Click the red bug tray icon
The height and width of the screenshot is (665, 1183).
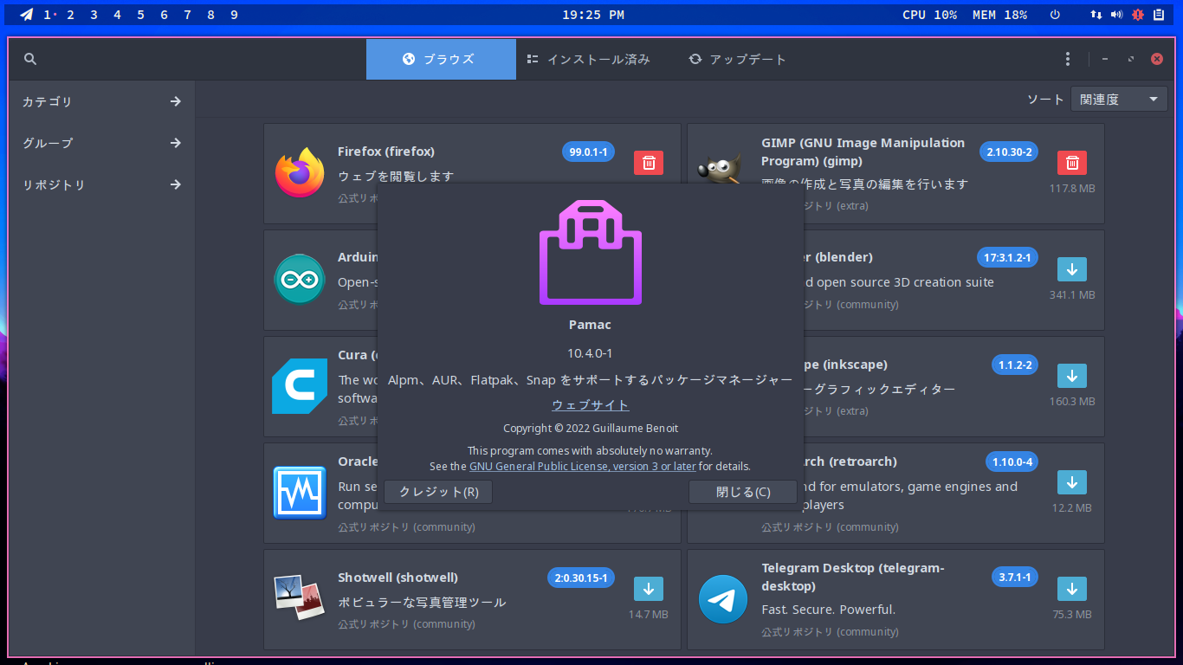(x=1138, y=15)
